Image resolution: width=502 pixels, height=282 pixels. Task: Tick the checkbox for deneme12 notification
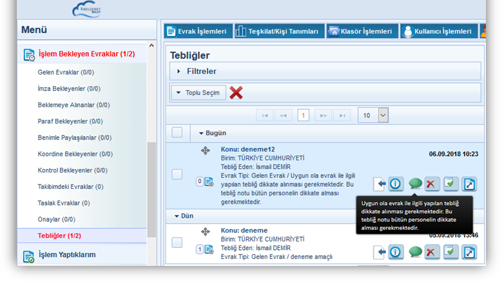(177, 174)
